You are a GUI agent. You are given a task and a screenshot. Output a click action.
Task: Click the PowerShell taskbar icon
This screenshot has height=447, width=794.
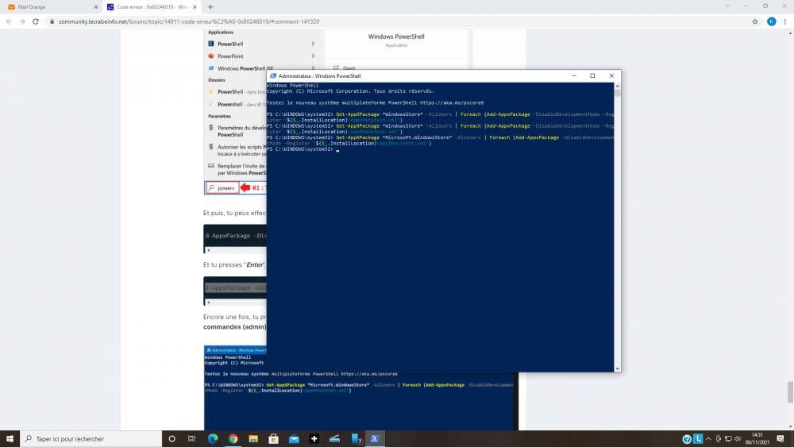(375, 438)
